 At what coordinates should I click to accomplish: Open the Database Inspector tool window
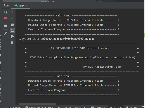pos(39,107)
